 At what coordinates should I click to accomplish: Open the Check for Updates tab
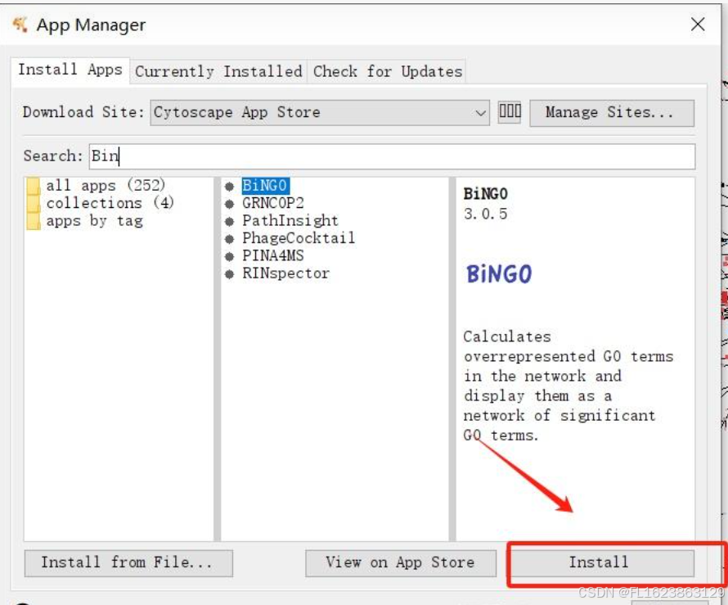pyautogui.click(x=387, y=71)
